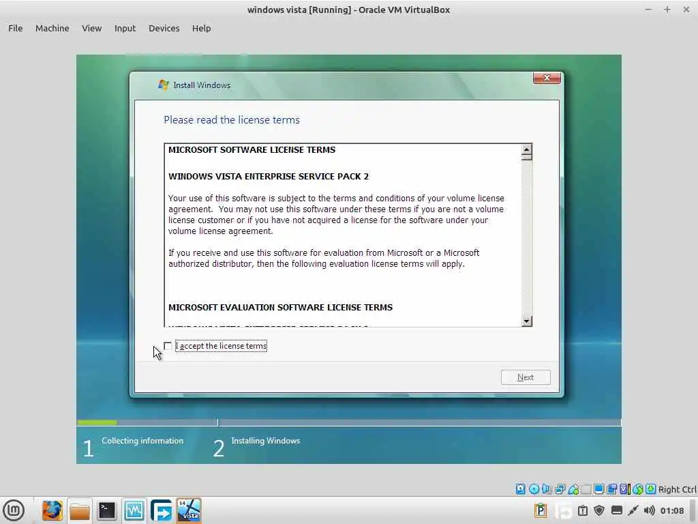Minimize the VirtualBox window
Screen dimensions: 698x524
pyautogui.click(x=648, y=10)
